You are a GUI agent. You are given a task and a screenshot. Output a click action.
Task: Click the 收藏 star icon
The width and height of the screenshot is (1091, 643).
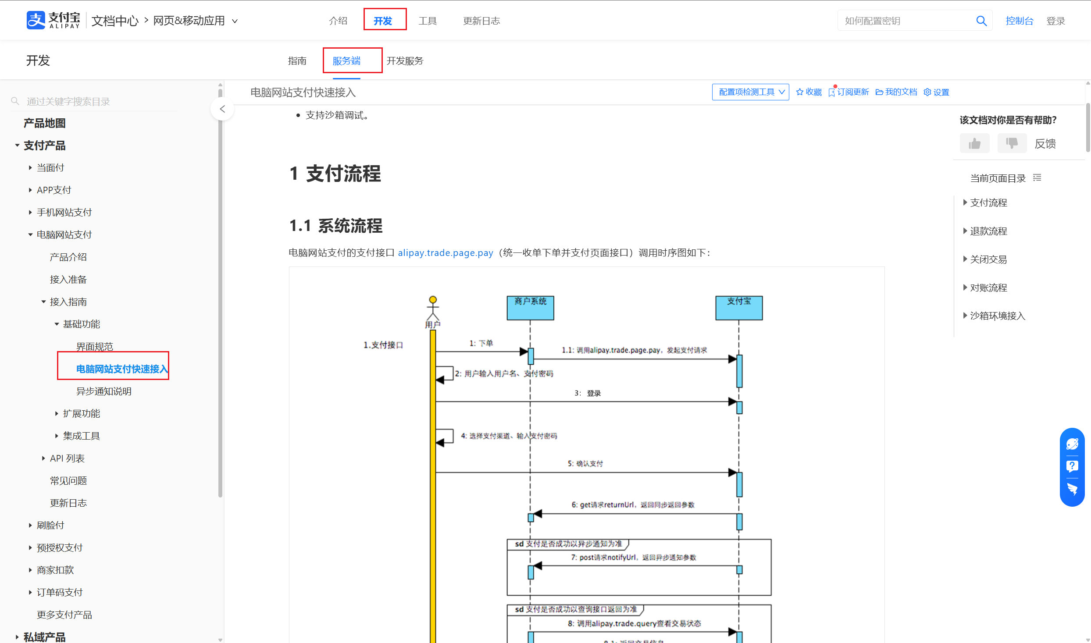pyautogui.click(x=801, y=92)
